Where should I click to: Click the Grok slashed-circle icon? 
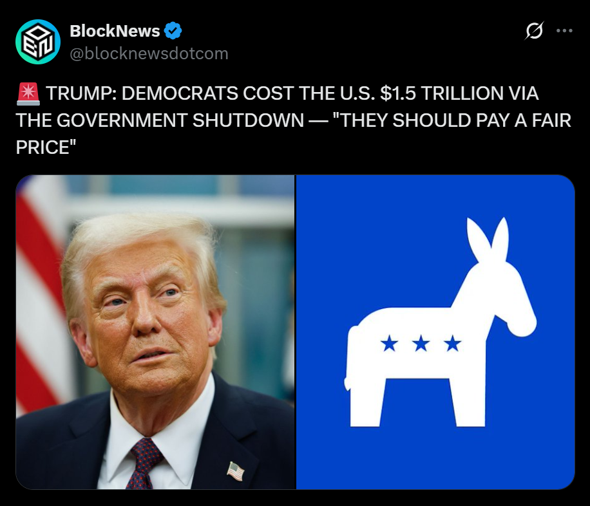pos(535,30)
